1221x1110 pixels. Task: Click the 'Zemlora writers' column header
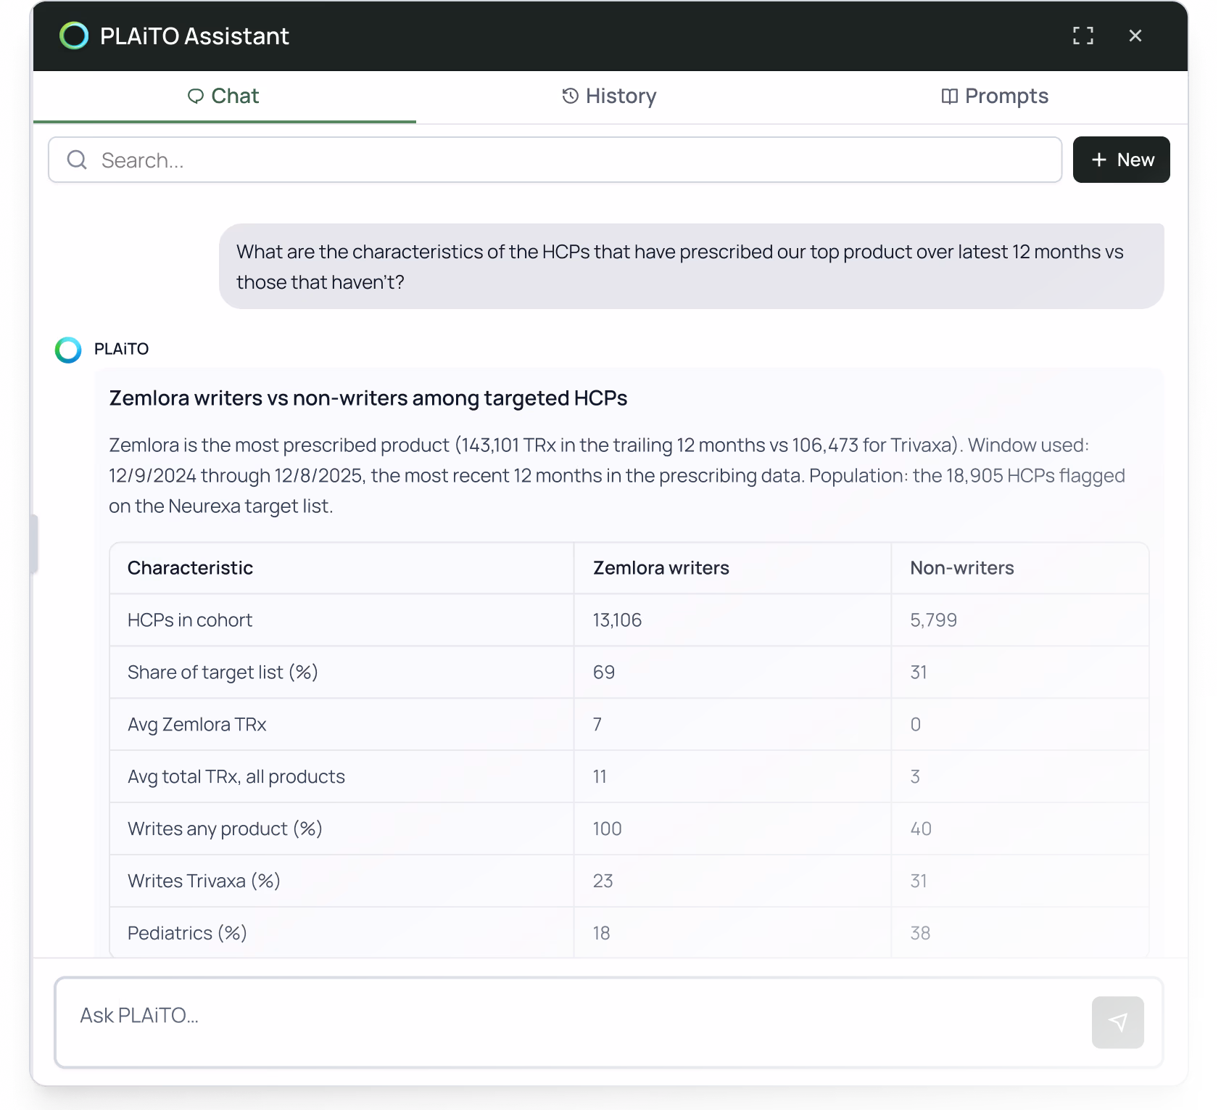[x=661, y=568]
